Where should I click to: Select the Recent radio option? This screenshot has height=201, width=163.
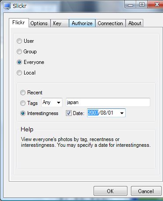point(23,93)
